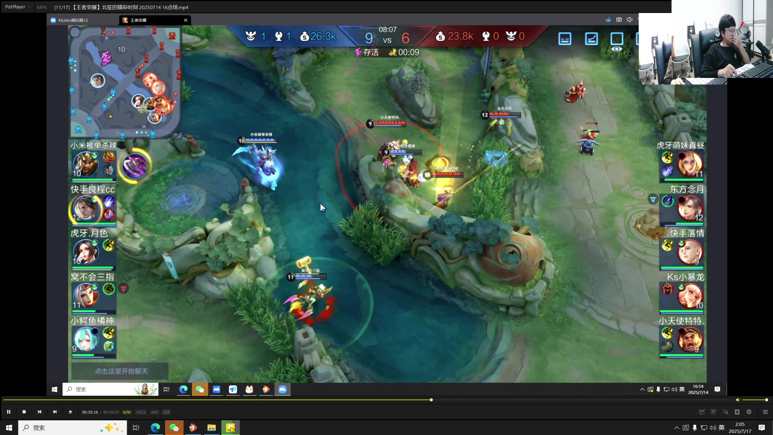Image resolution: width=773 pixels, height=435 pixels.
Task: Click the volume slider track
Action: pos(754,400)
